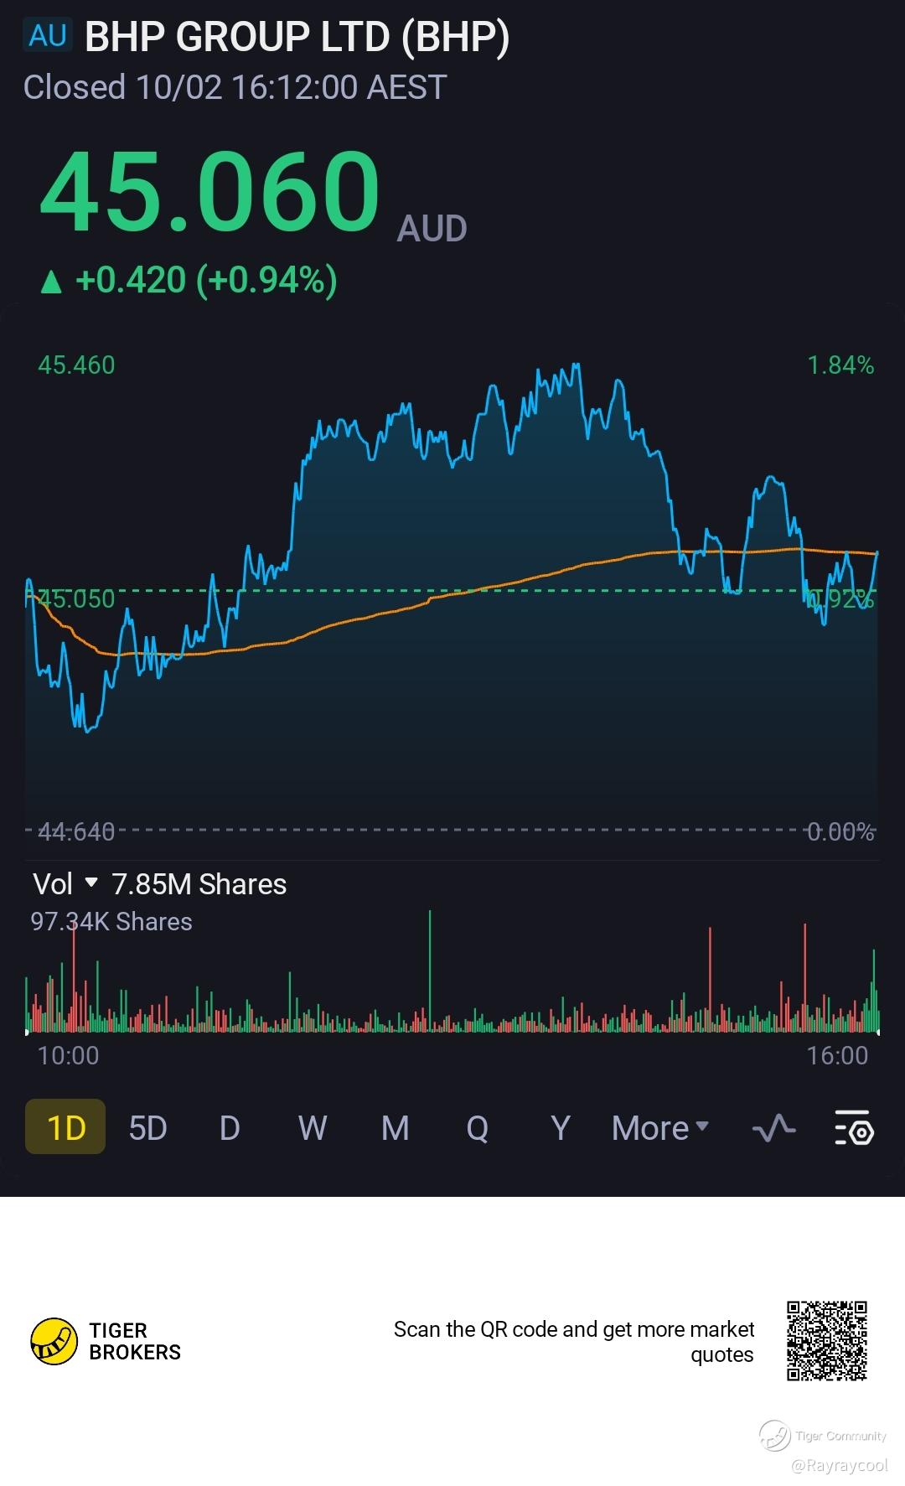
Task: Click the 45.060 price value
Action: tap(210, 193)
